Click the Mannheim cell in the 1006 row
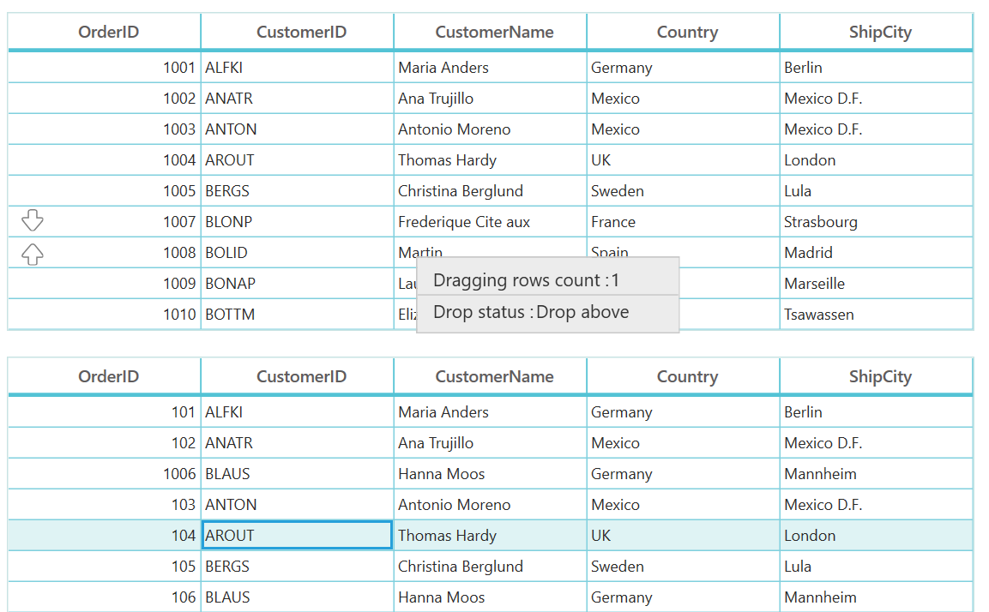989x612 pixels. [876, 474]
